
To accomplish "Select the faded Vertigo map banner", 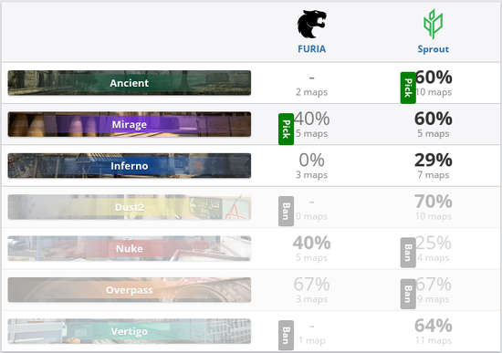I will click(130, 331).
